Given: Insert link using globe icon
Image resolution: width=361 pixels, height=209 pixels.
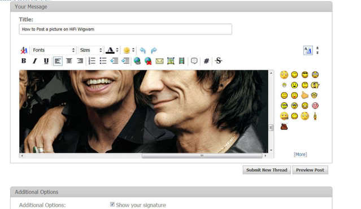Looking at the screenshot, I should [x=137, y=61].
